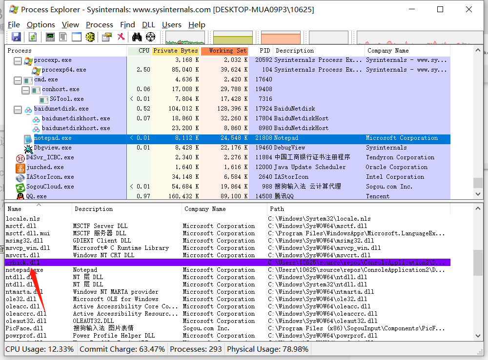The width and height of the screenshot is (488, 360).
Task: Select the Find Window's Process crosshair tool
Action: (150, 37)
